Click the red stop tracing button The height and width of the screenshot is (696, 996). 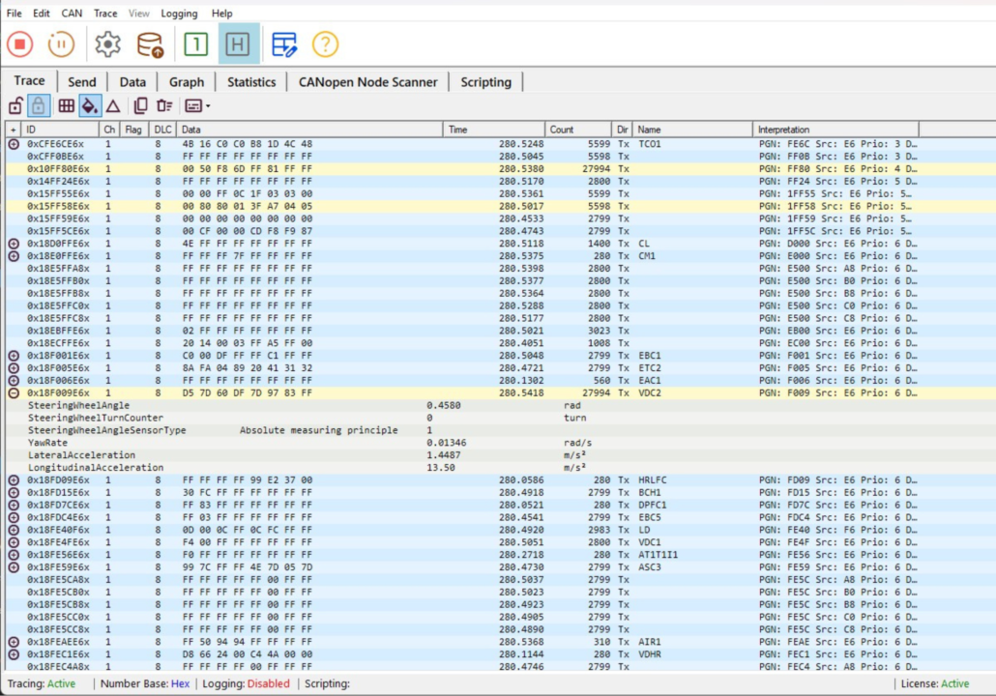[x=20, y=43]
